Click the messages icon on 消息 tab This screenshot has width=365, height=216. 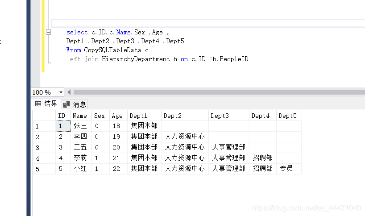pyautogui.click(x=66, y=104)
